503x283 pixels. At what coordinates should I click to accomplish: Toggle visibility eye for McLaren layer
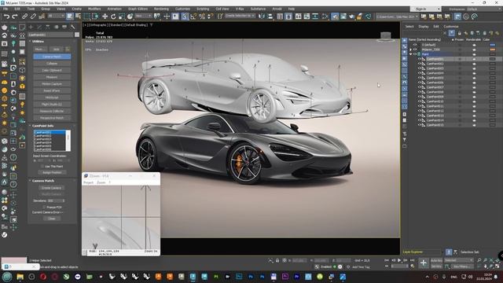[415, 50]
